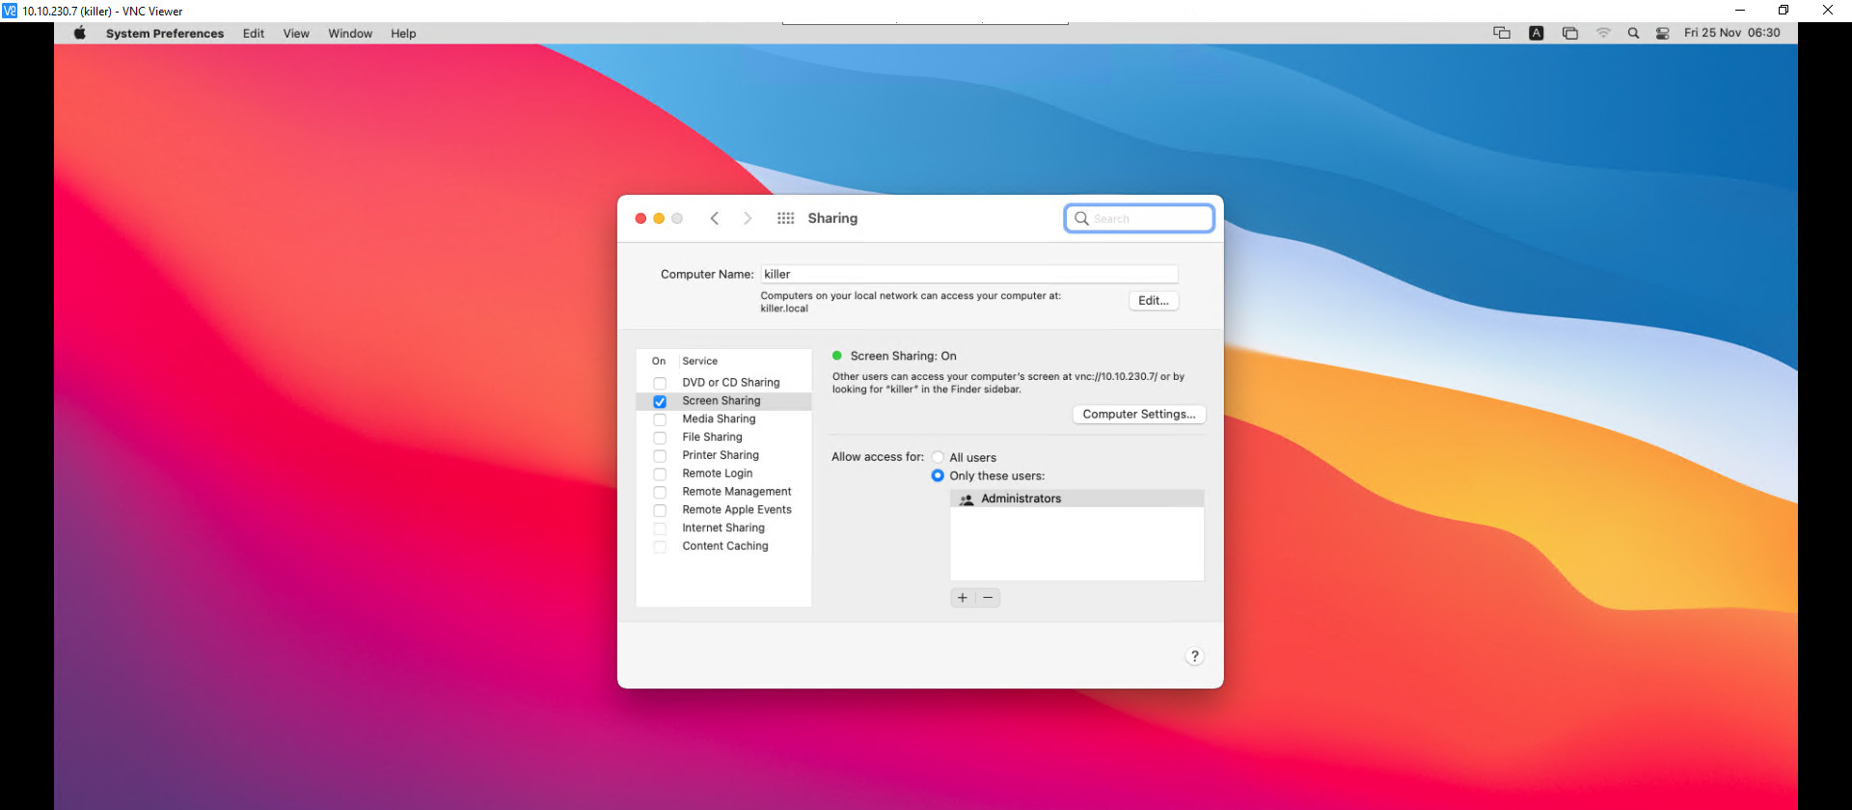The image size is (1852, 810).
Task: Enable Printer Sharing checkbox
Action: pyautogui.click(x=660, y=456)
